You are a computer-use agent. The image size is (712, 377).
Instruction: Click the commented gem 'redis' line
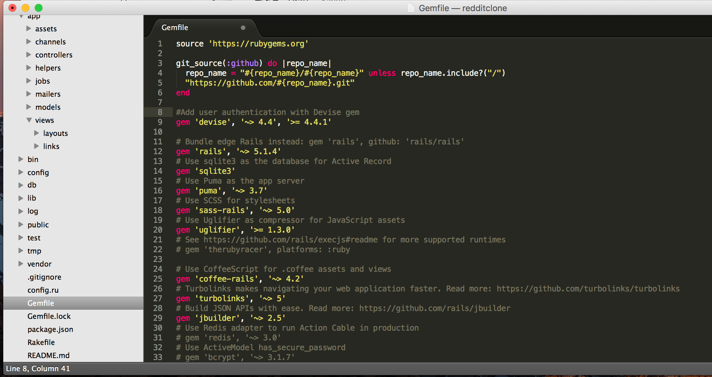(x=228, y=338)
